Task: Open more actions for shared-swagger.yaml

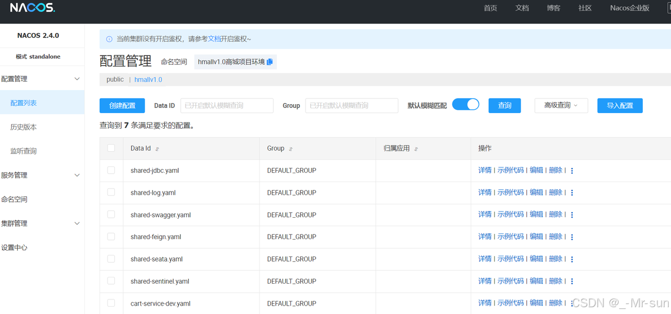Action: click(572, 215)
